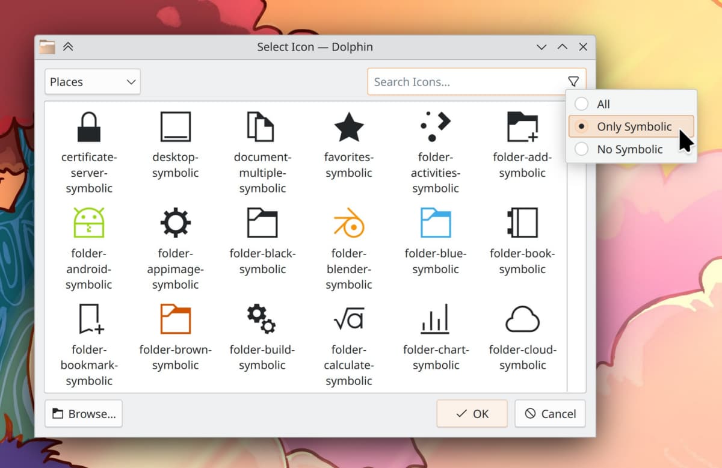722x468 pixels.
Task: Choose the folder-activities-symbolic icon
Action: coord(436,127)
